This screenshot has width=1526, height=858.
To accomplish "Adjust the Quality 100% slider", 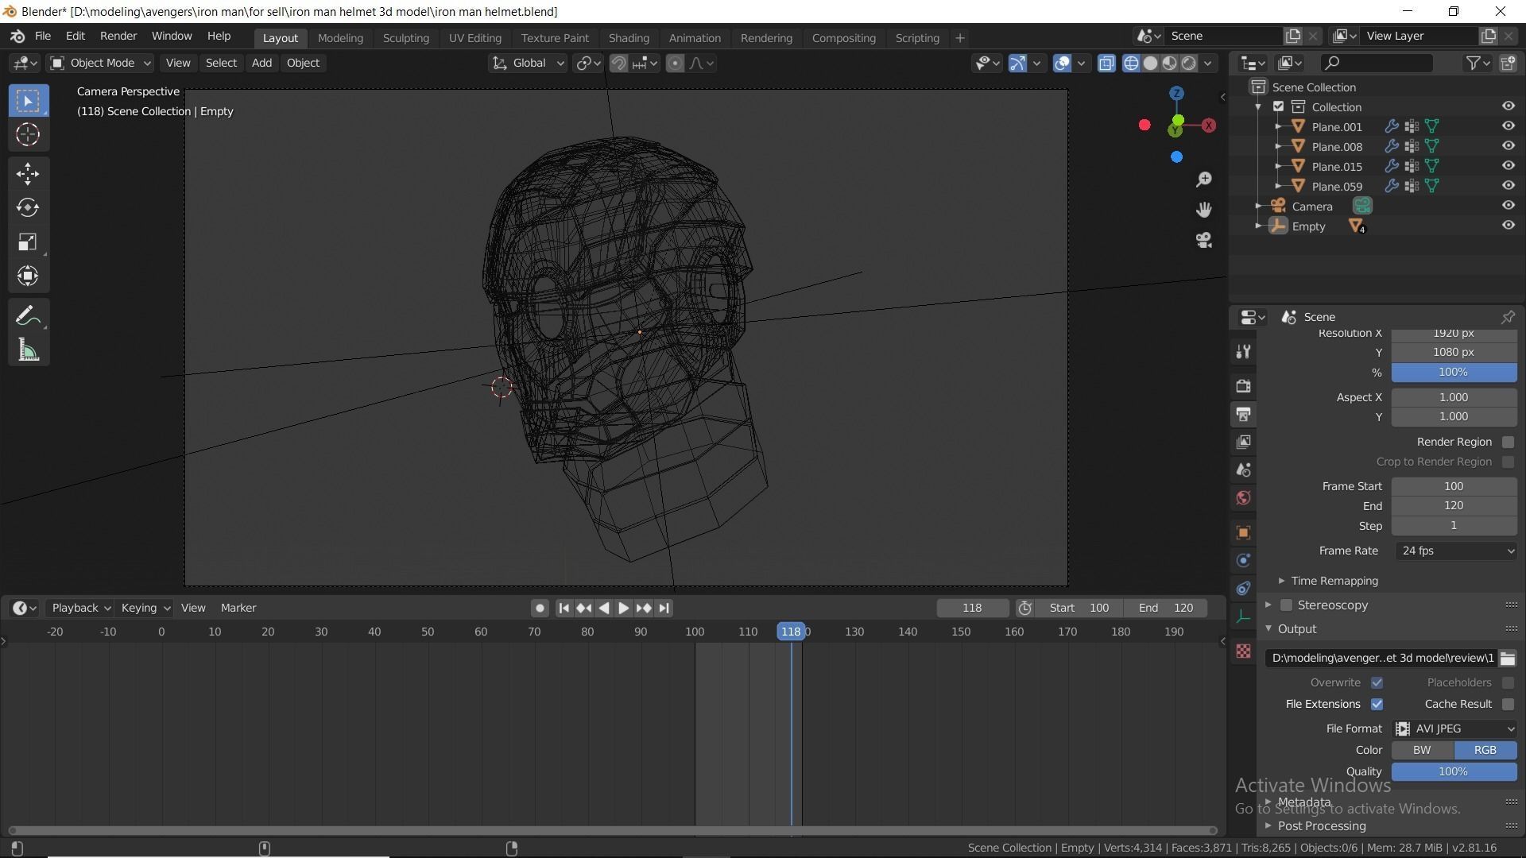I will tap(1454, 771).
